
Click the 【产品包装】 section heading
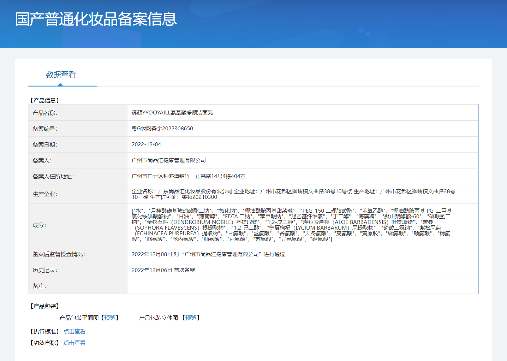44,306
